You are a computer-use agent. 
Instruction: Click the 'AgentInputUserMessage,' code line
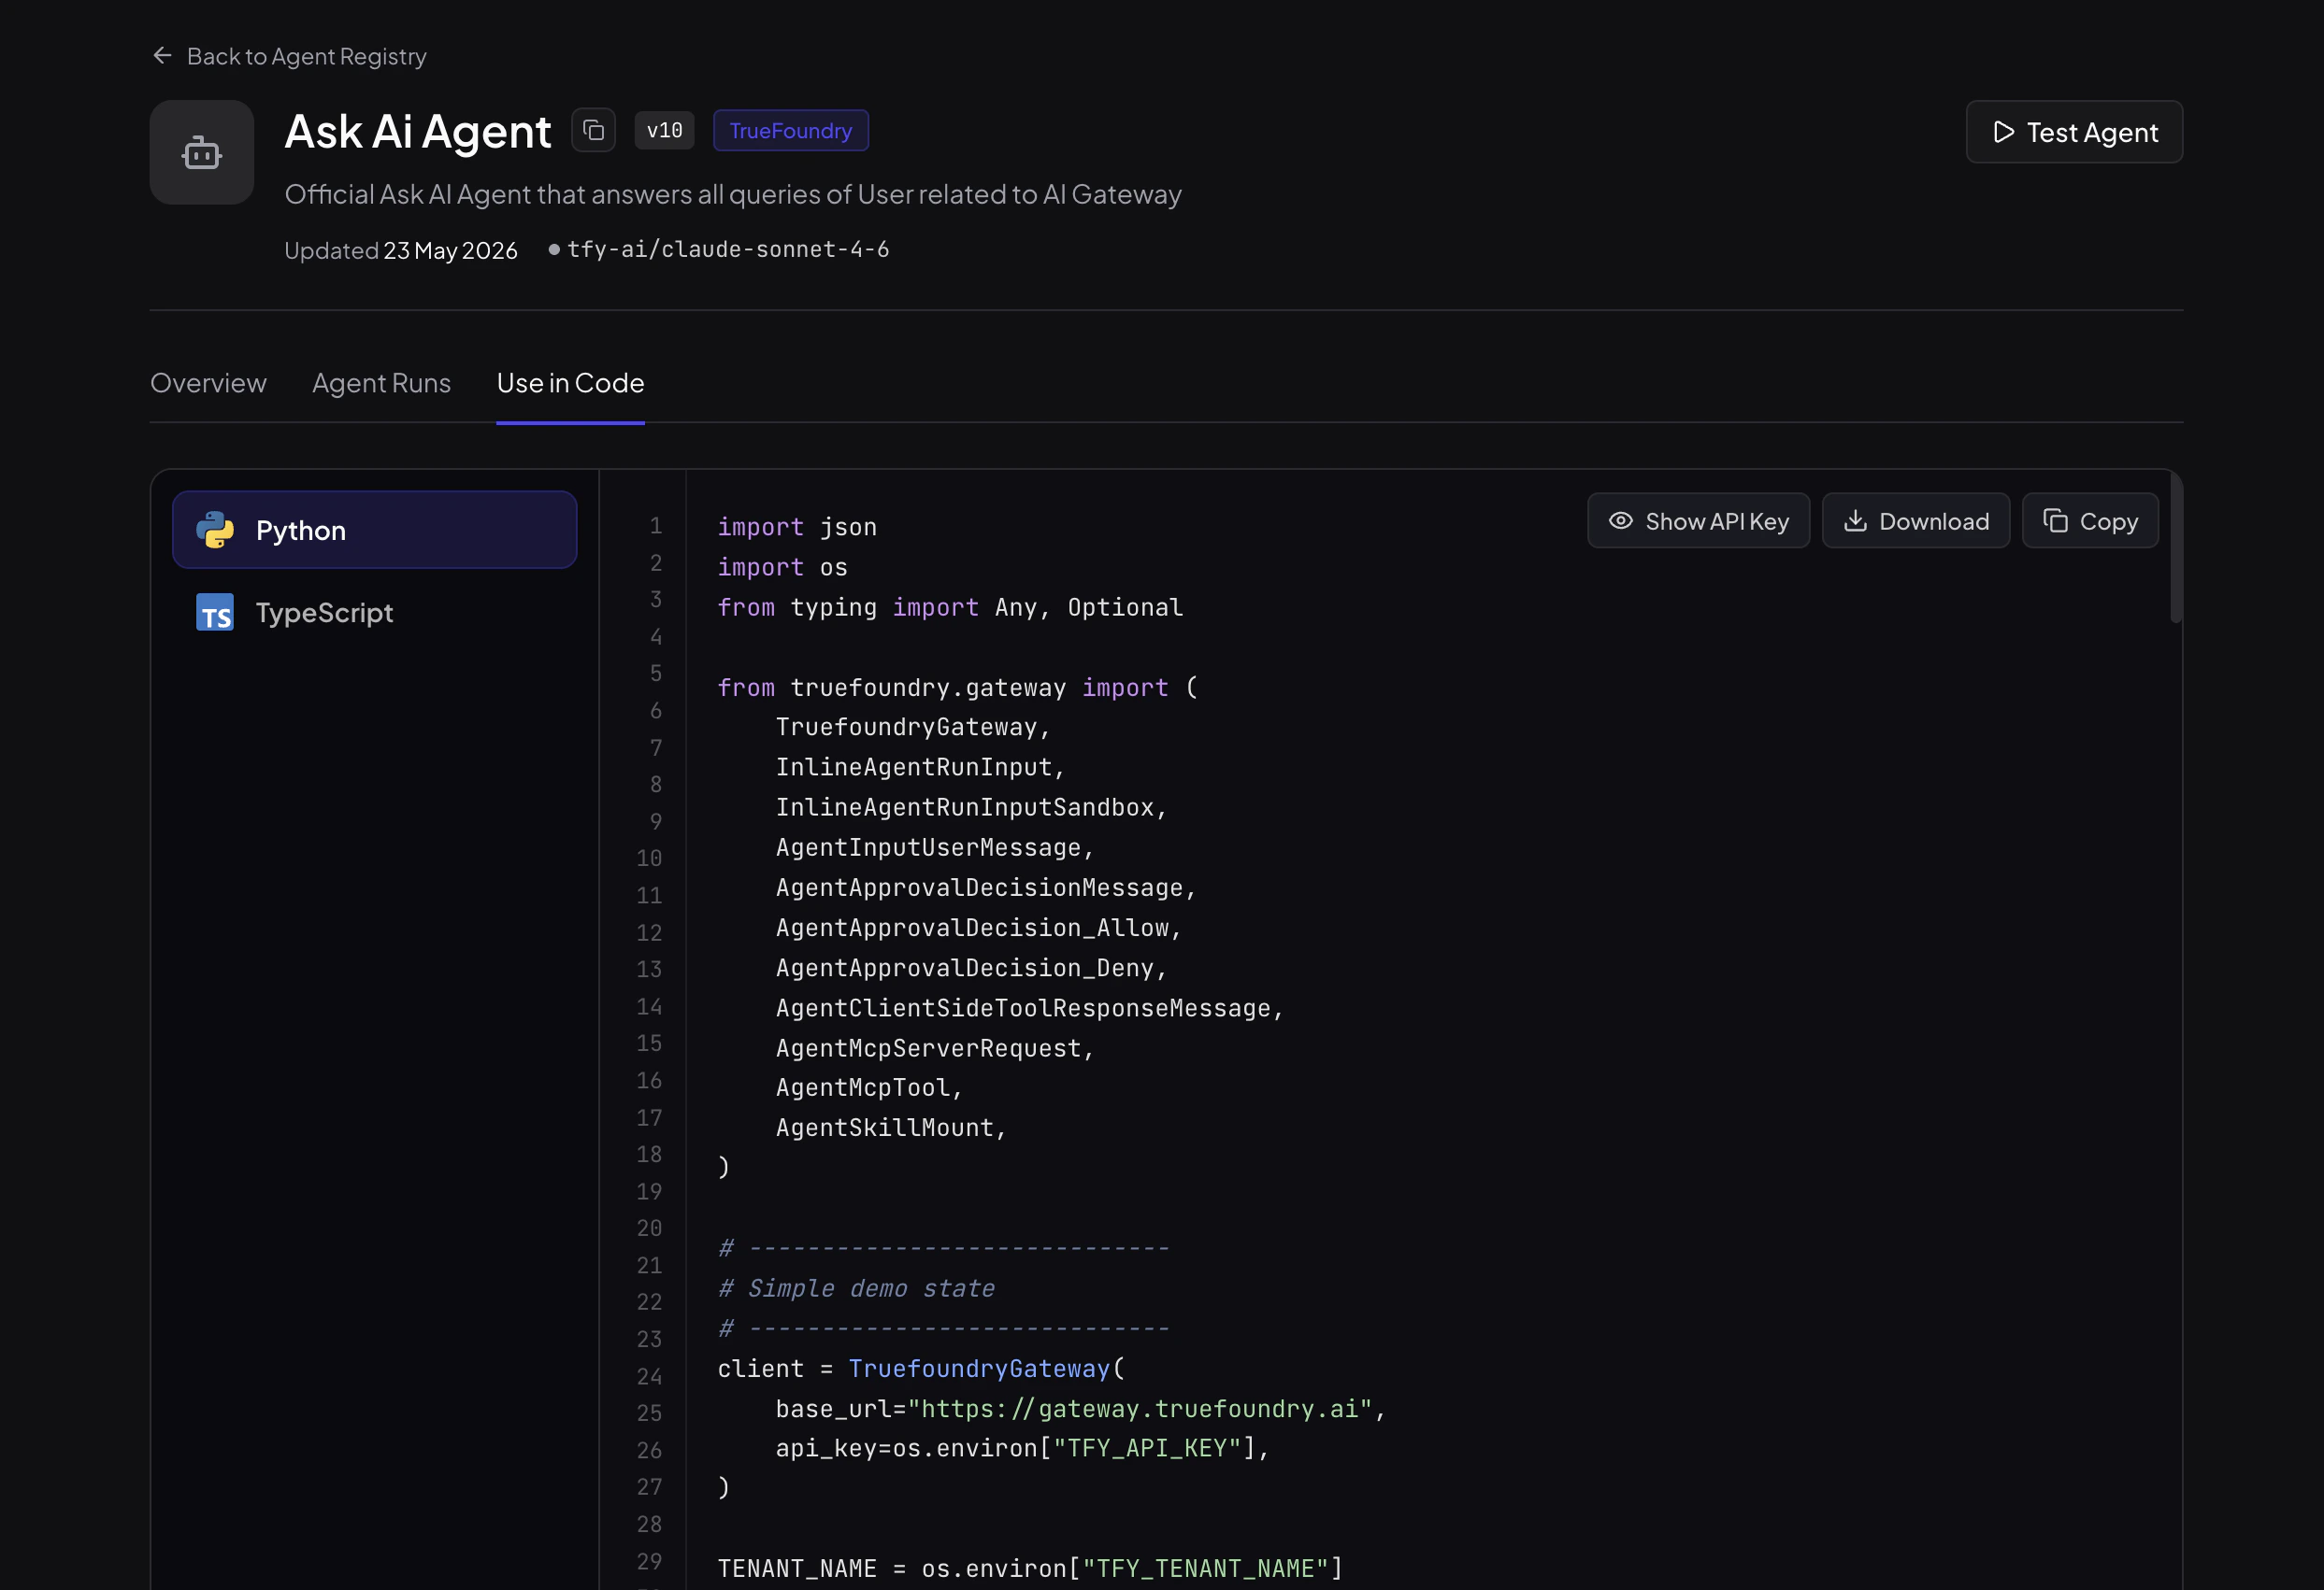pyautogui.click(x=934, y=847)
